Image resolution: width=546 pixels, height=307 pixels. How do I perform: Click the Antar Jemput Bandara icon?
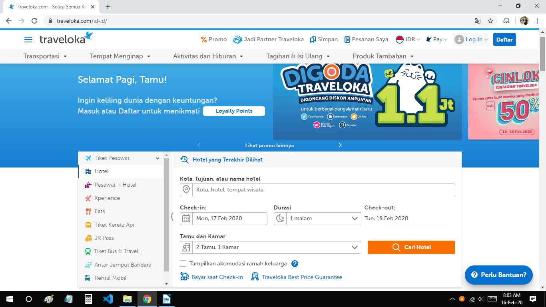point(88,265)
